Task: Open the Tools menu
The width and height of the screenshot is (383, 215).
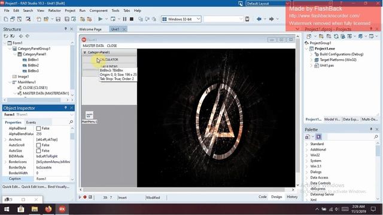Action: [x=115, y=11]
